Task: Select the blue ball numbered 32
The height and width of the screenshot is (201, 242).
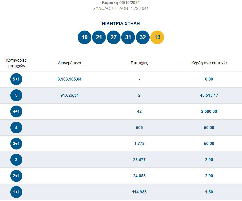Action: click(143, 37)
